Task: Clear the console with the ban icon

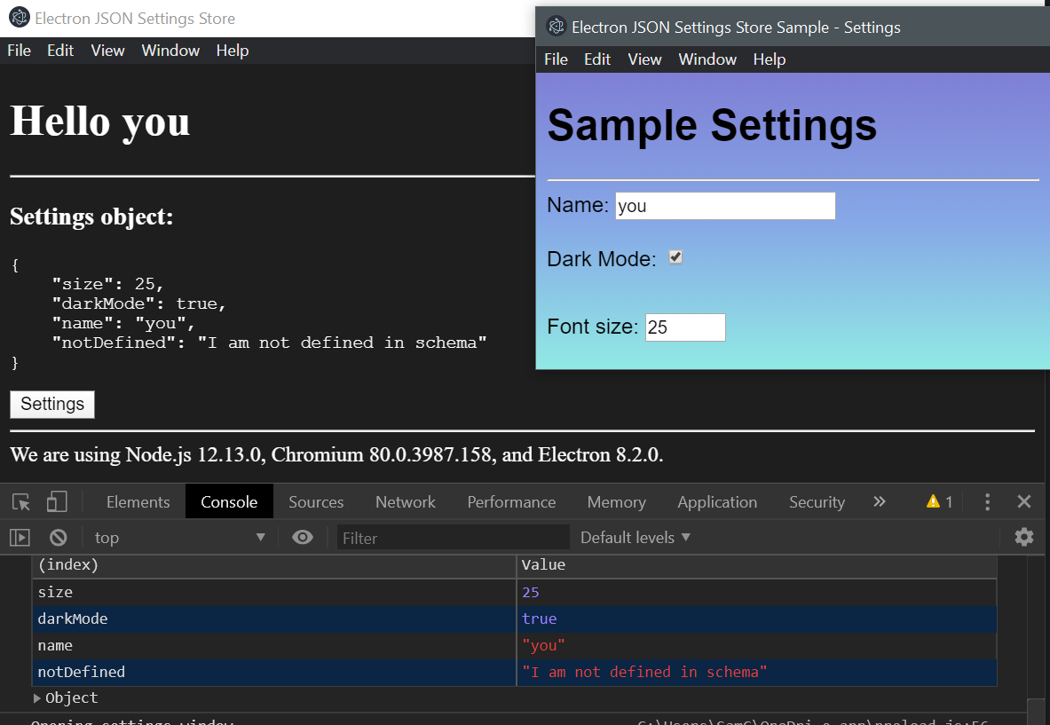Action: (x=59, y=538)
